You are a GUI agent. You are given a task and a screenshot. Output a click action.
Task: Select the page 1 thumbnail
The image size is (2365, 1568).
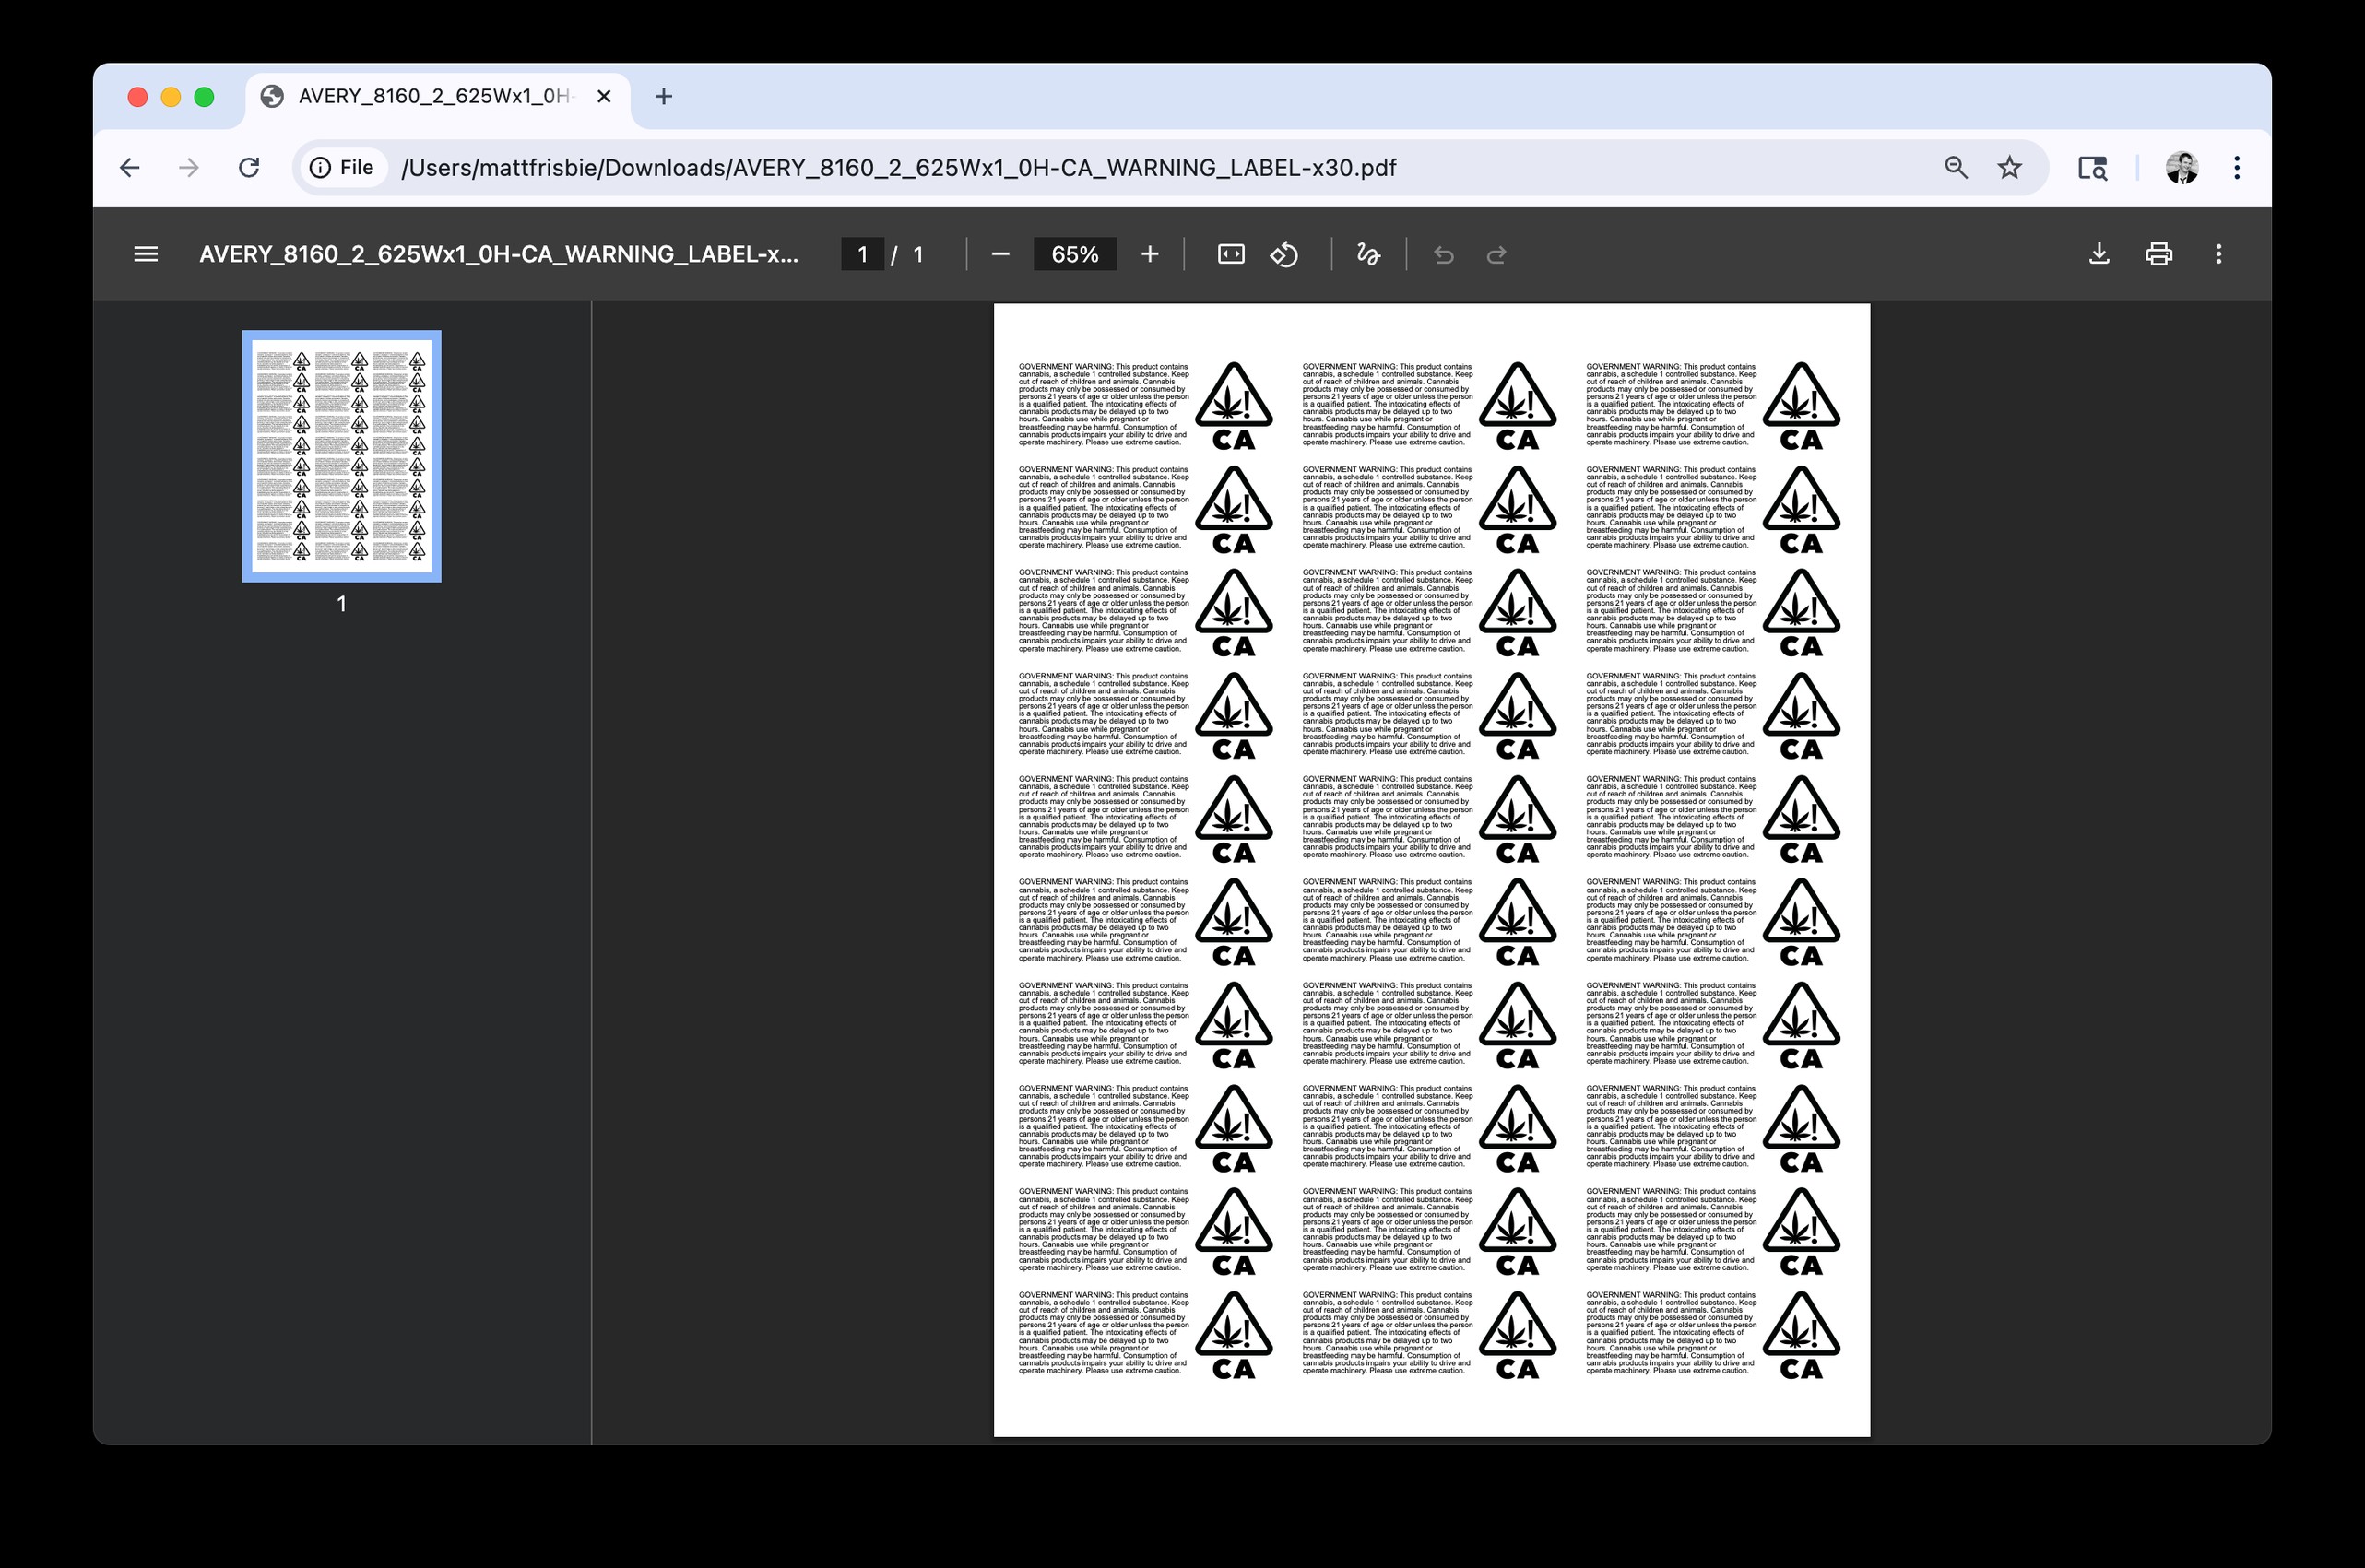tap(341, 456)
